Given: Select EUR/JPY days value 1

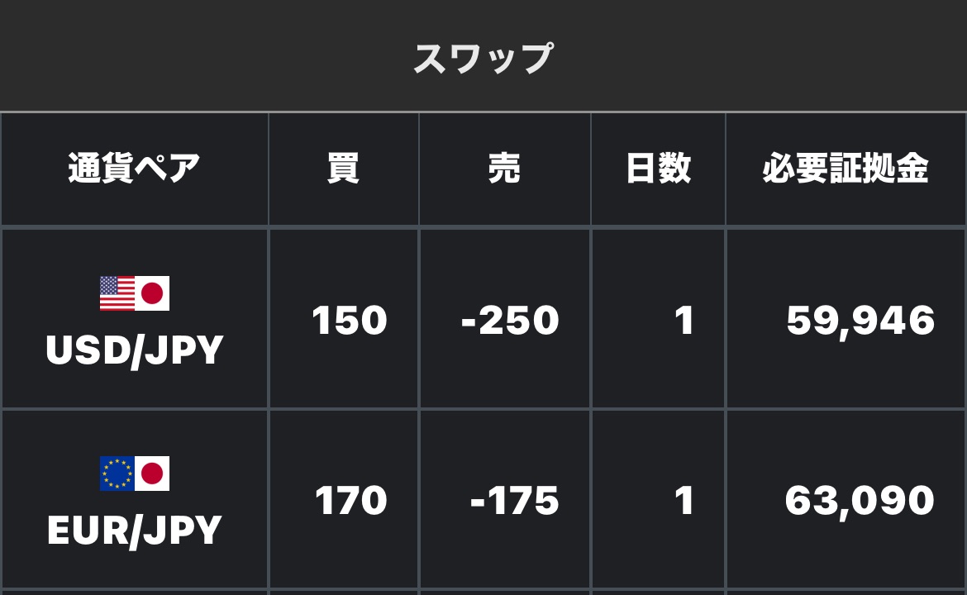Looking at the screenshot, I should (x=684, y=501).
